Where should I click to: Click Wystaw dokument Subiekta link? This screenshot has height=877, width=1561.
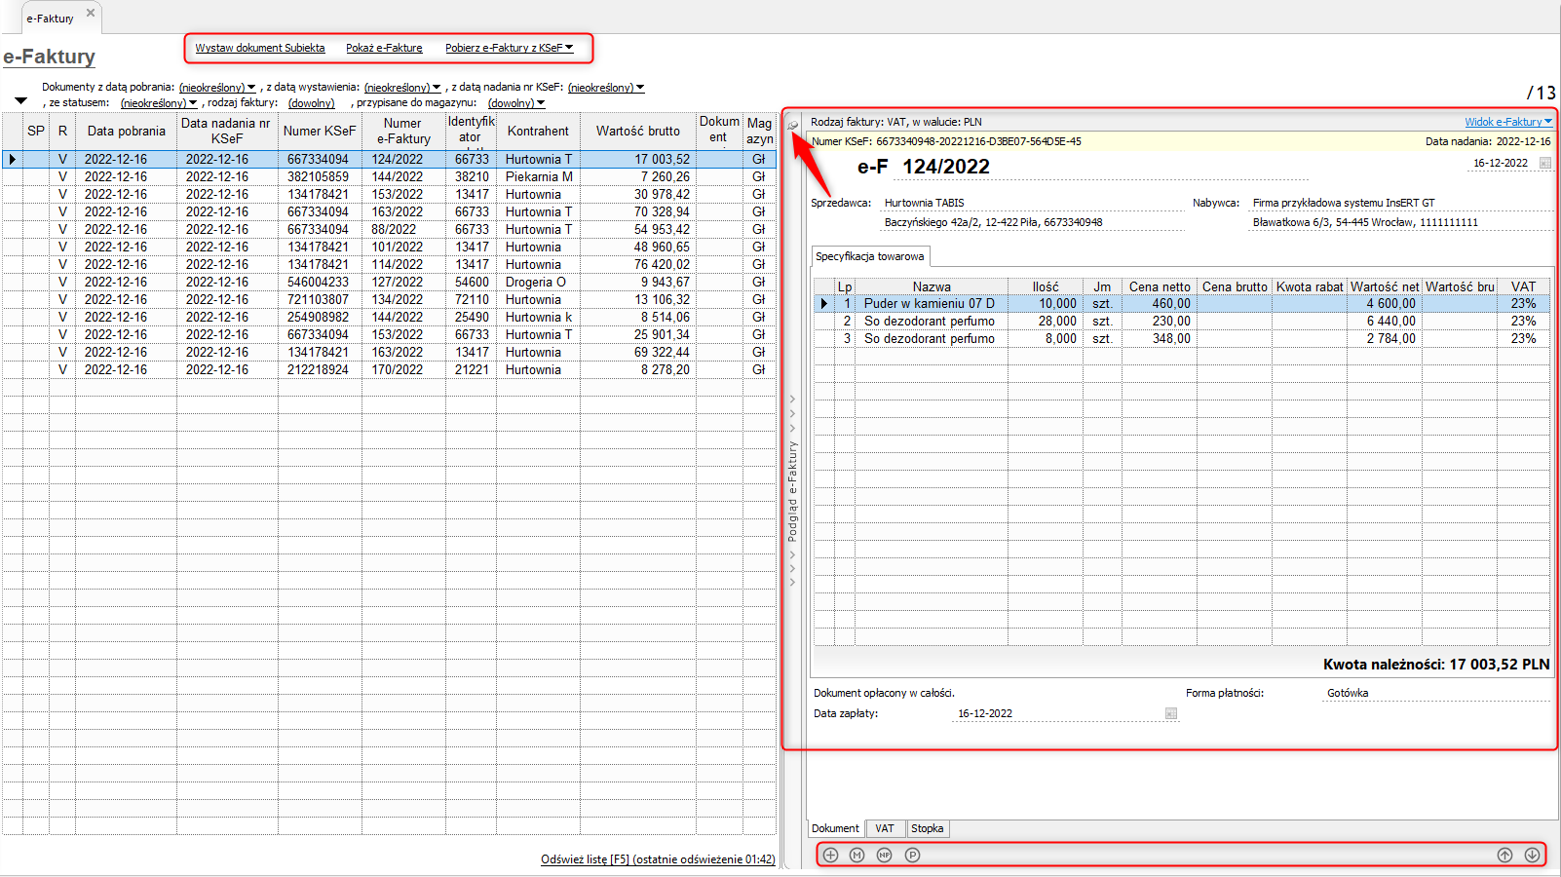260,48
